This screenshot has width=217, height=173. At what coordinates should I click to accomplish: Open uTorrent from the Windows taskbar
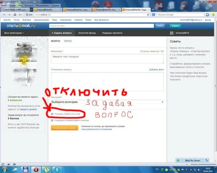coord(47,169)
